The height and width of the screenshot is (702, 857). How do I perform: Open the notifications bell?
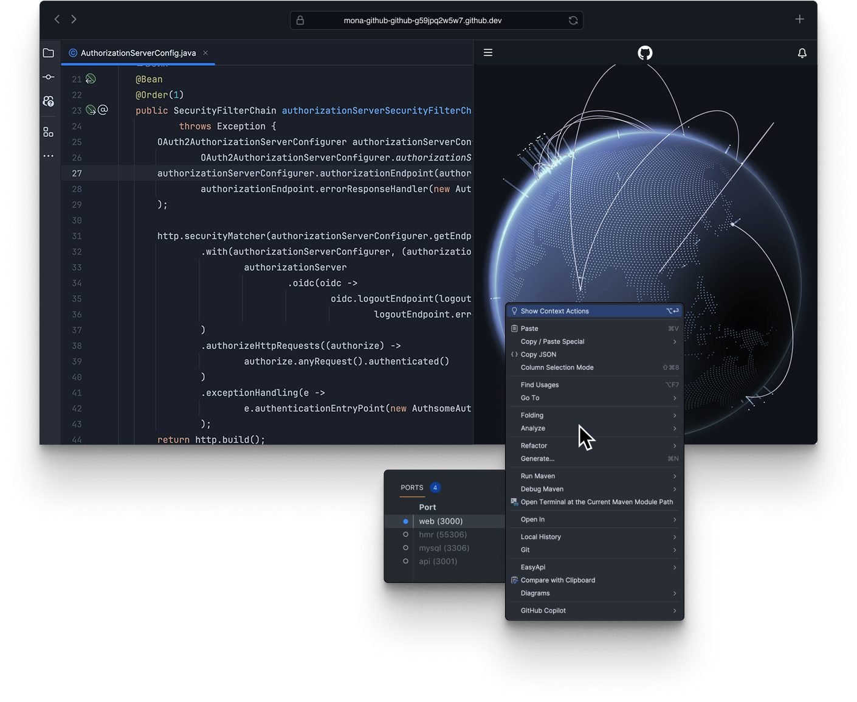[802, 52]
